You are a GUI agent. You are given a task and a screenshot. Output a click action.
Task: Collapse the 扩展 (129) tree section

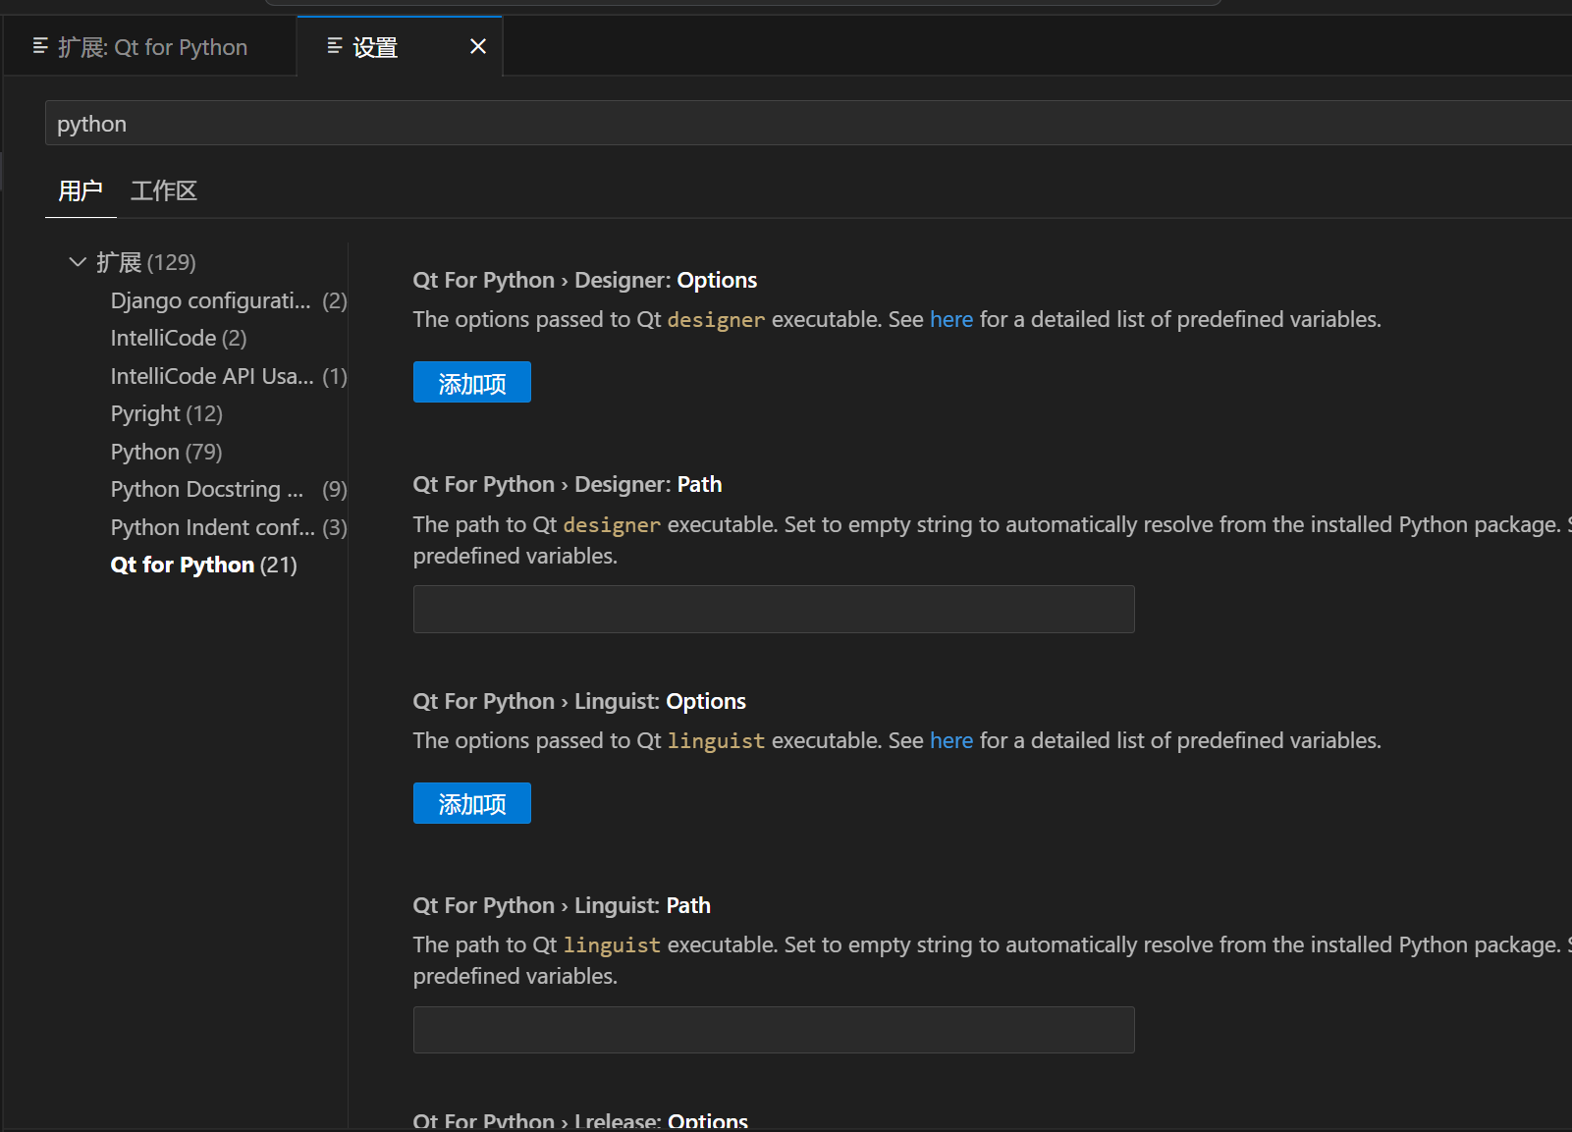click(78, 262)
